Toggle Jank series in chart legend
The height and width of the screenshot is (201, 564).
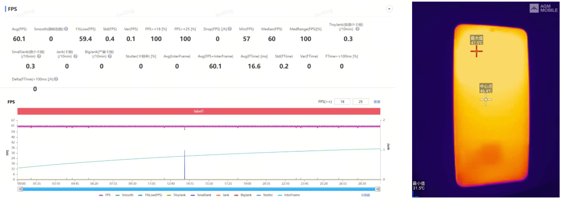coord(222,195)
